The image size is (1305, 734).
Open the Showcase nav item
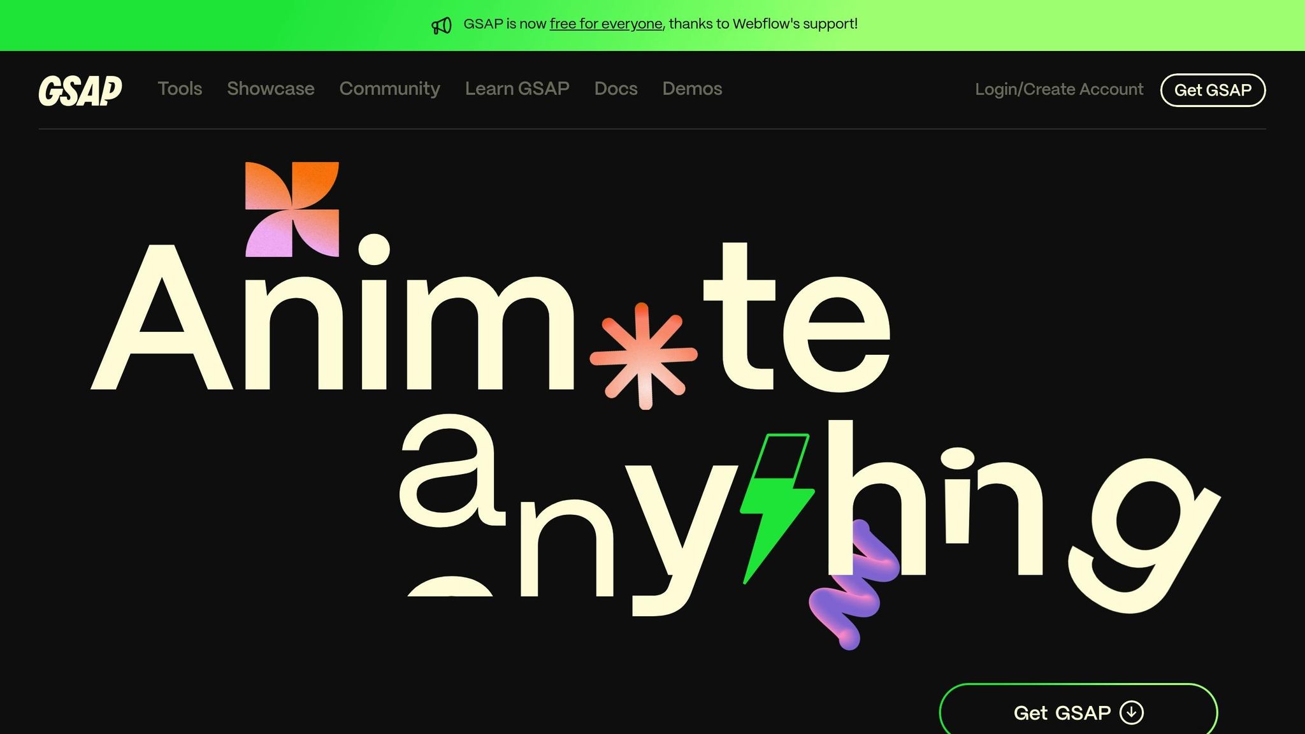271,89
